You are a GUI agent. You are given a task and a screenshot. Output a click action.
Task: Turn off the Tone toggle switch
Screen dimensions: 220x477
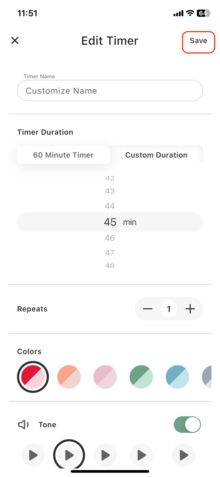point(187,425)
